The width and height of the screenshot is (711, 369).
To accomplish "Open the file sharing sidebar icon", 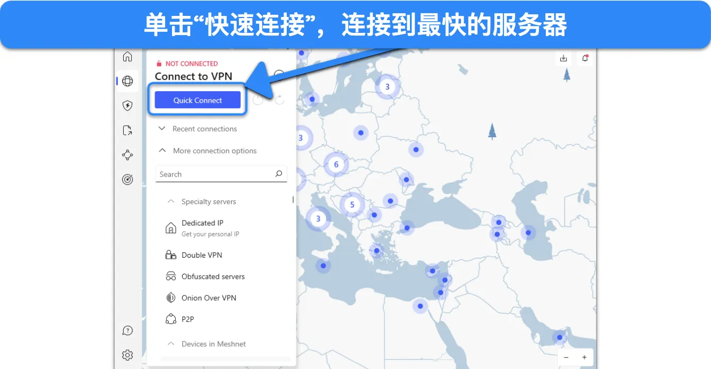I will [x=127, y=130].
